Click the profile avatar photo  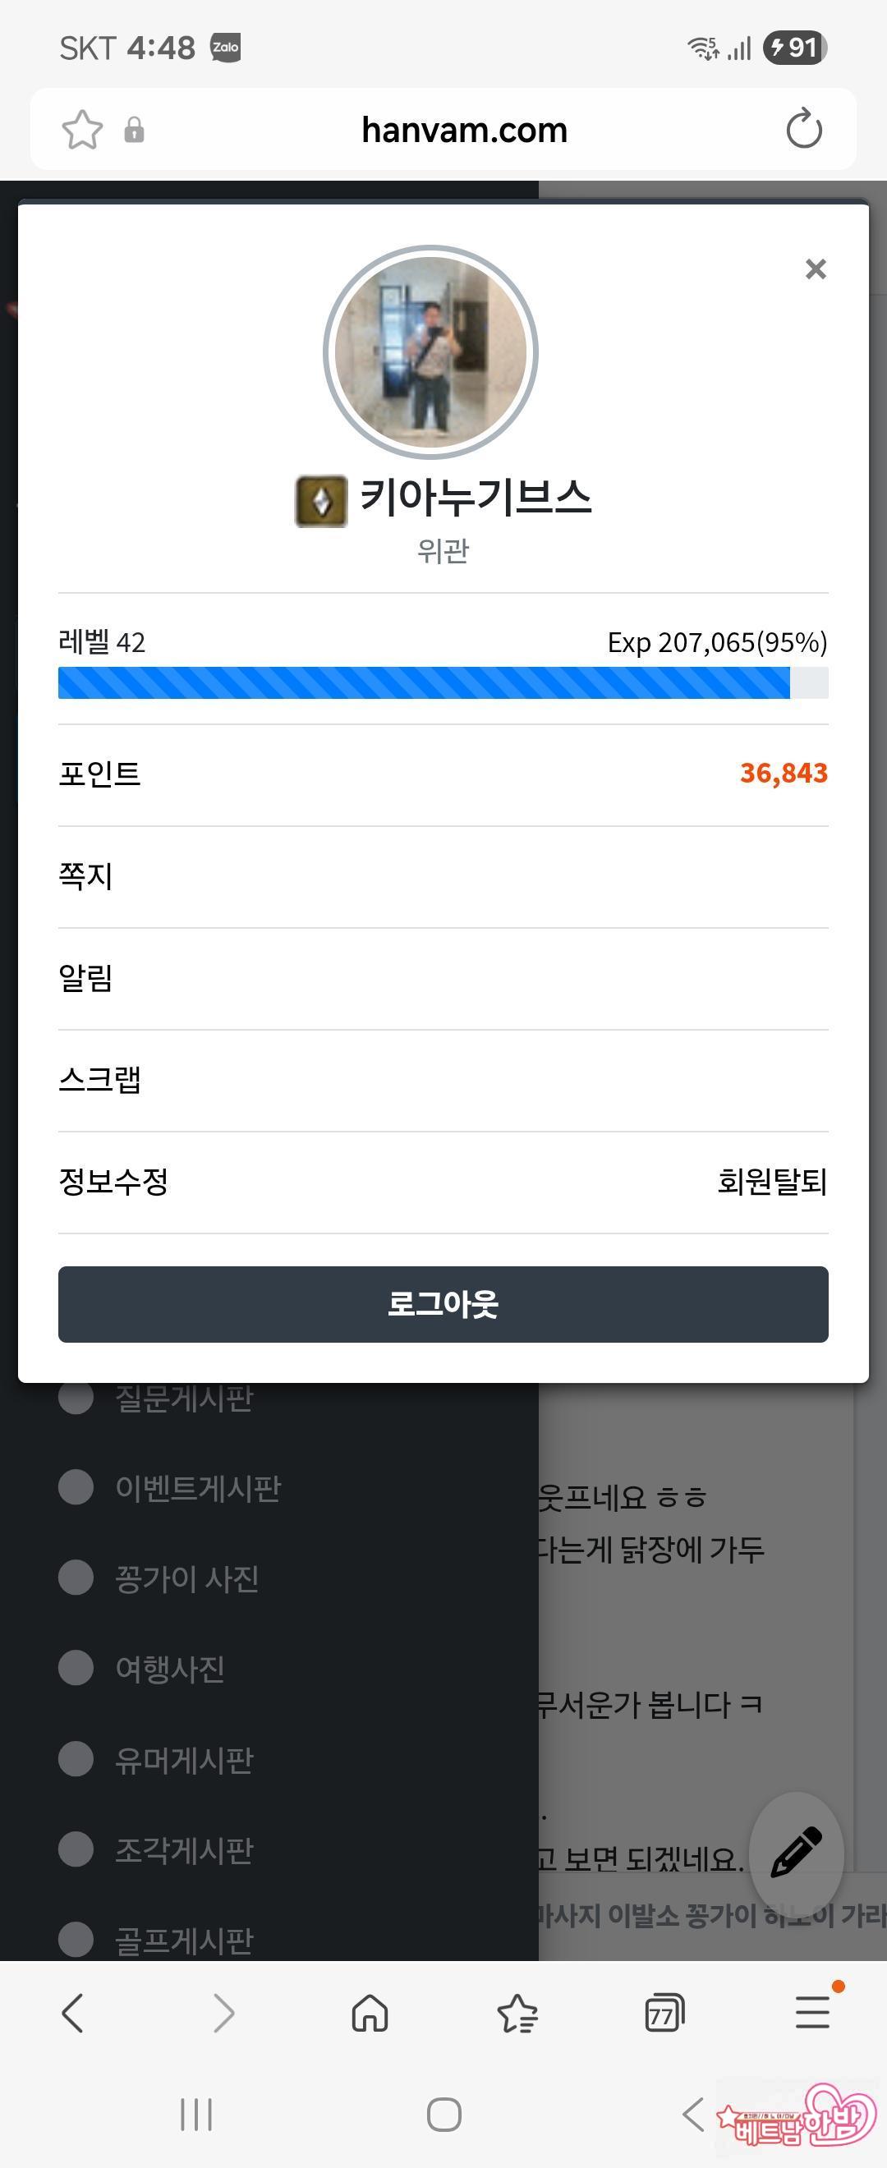431,352
